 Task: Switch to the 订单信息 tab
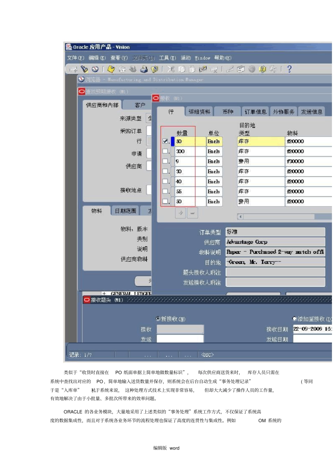pos(256,112)
